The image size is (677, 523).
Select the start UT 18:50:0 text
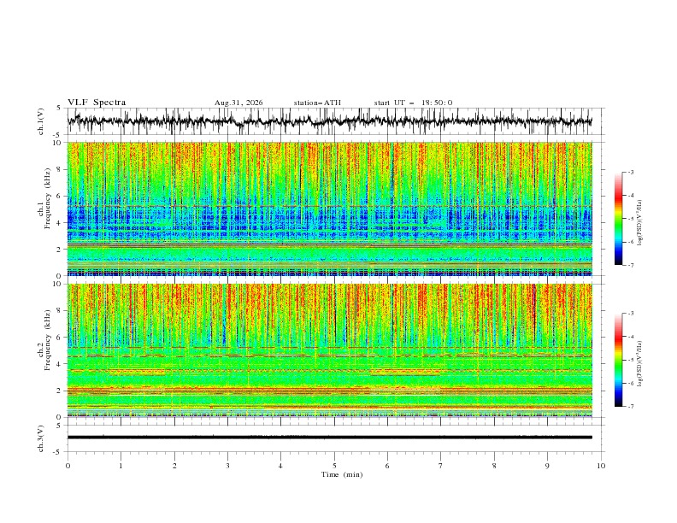click(413, 103)
